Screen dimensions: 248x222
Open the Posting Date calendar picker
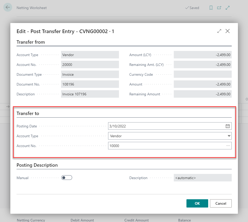click(228, 126)
